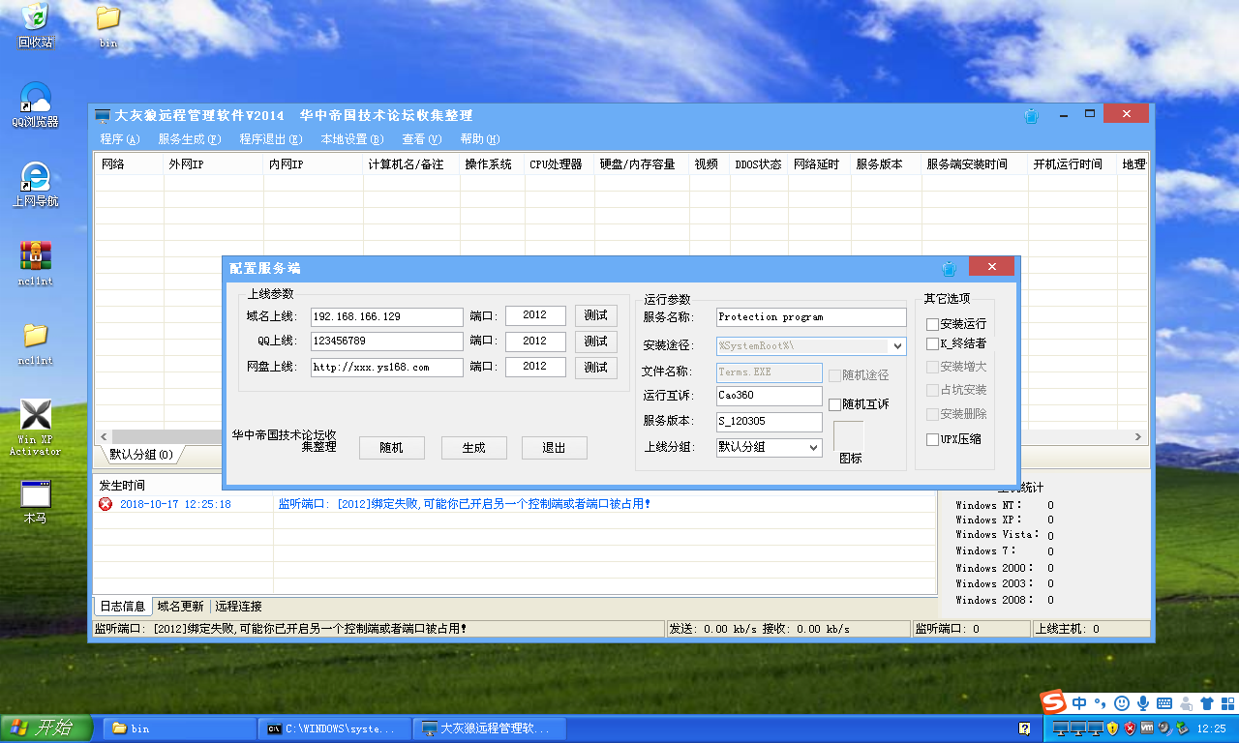Open the 上线分组 group dropdown

[x=770, y=447]
